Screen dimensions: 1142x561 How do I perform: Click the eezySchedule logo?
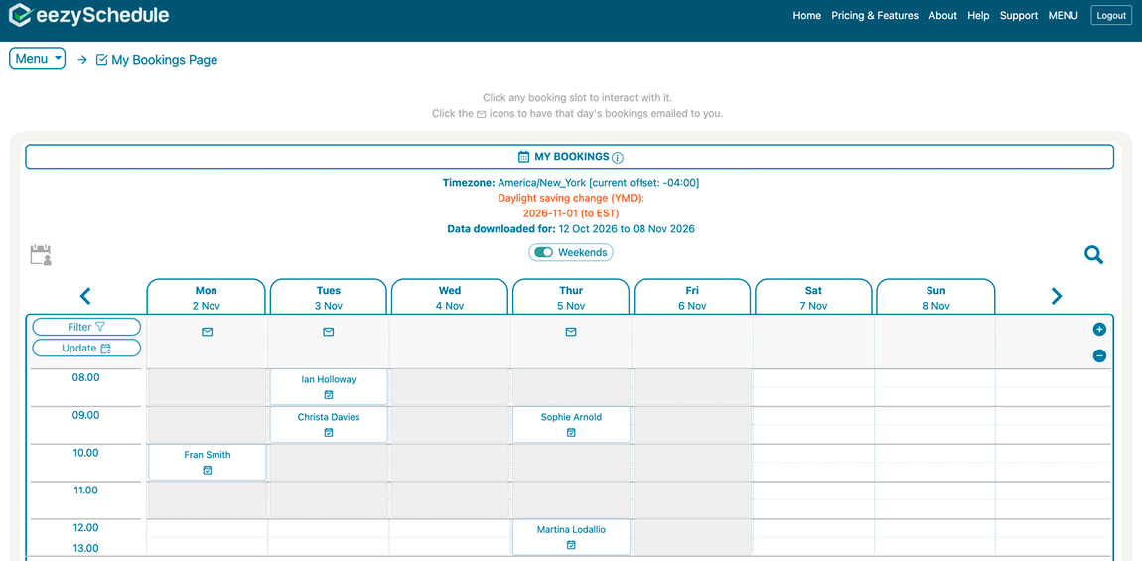pos(88,15)
